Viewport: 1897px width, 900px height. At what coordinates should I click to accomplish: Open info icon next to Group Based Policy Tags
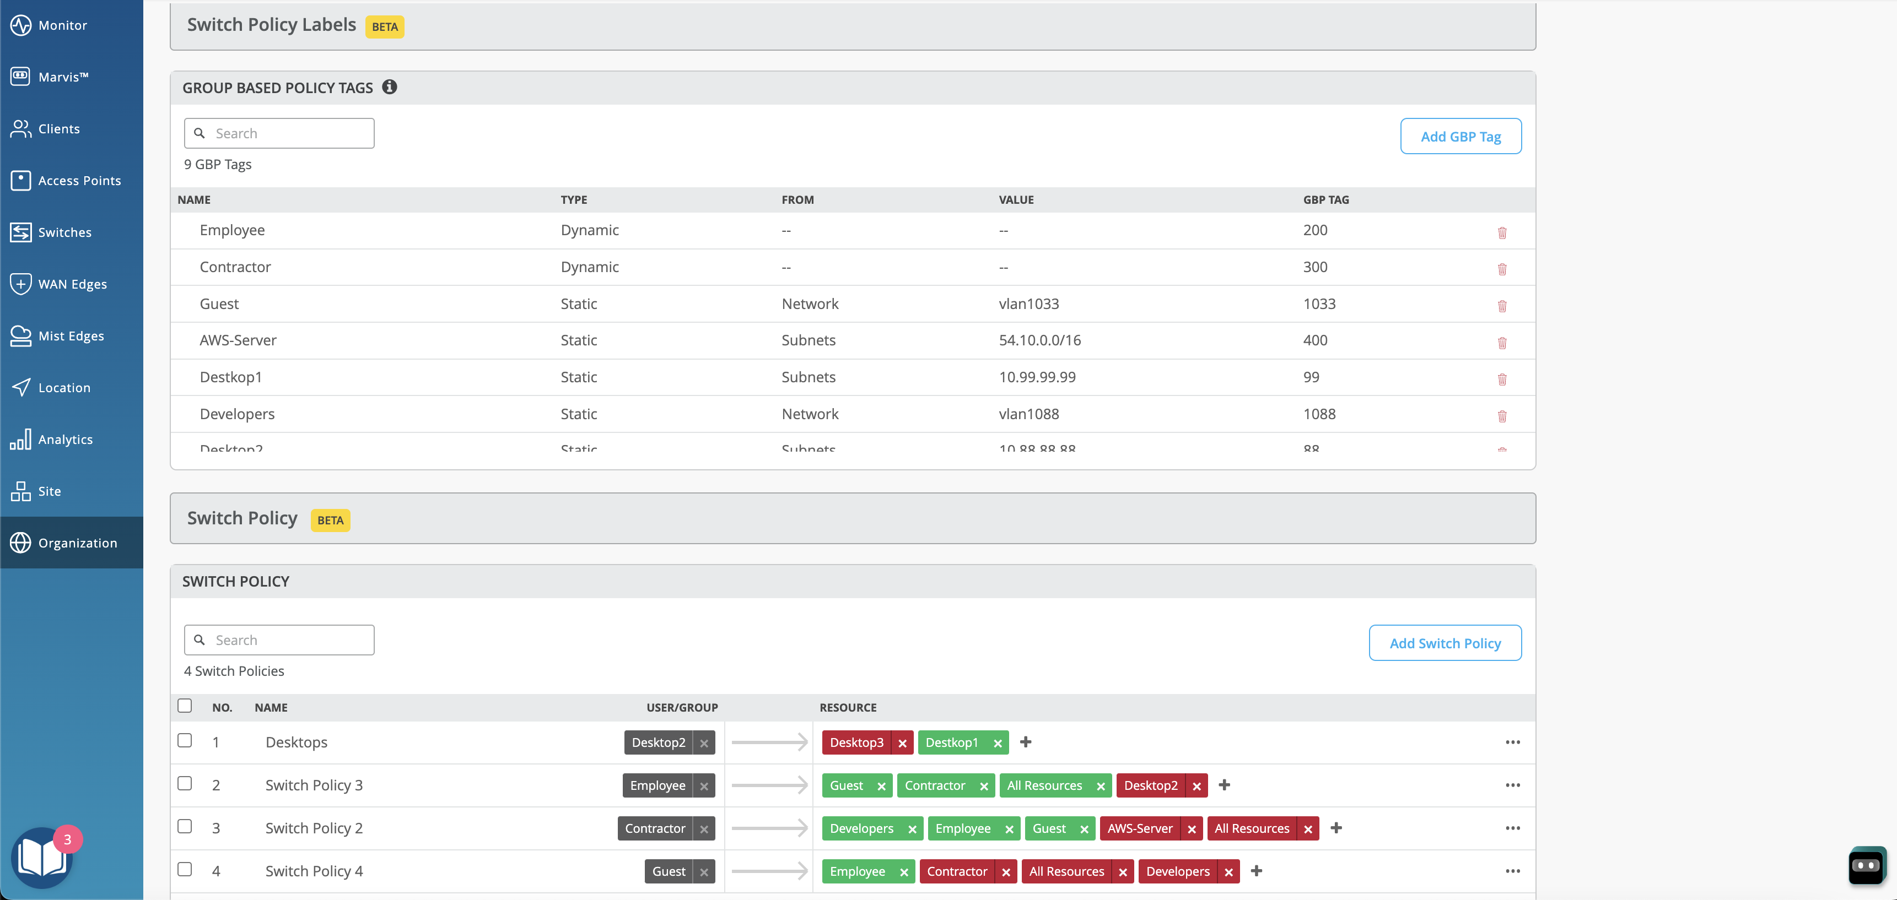[x=390, y=87]
